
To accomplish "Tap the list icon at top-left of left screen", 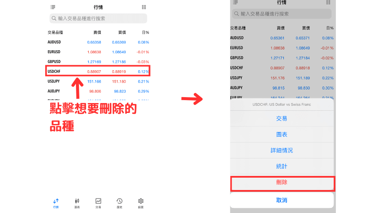I will [x=53, y=7].
